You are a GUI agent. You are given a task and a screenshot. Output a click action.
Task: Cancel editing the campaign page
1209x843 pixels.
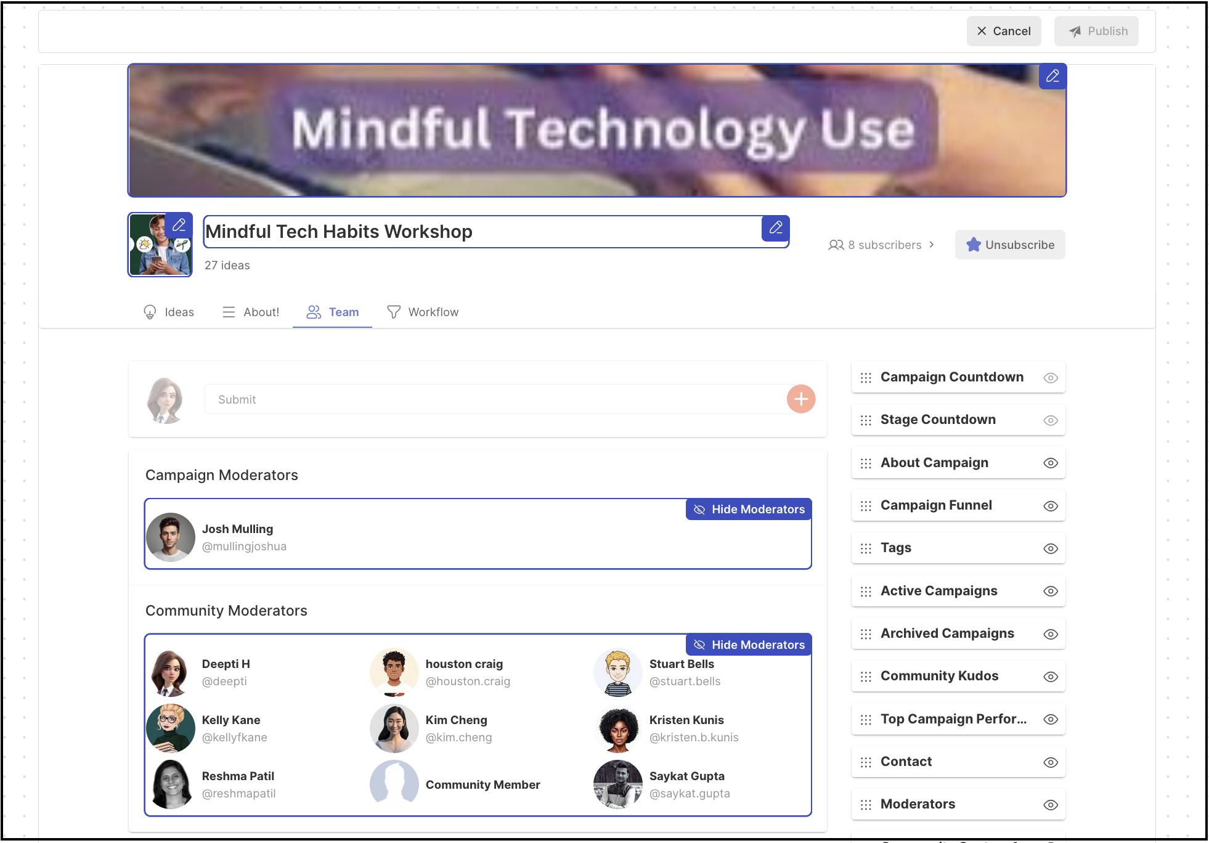(1004, 31)
